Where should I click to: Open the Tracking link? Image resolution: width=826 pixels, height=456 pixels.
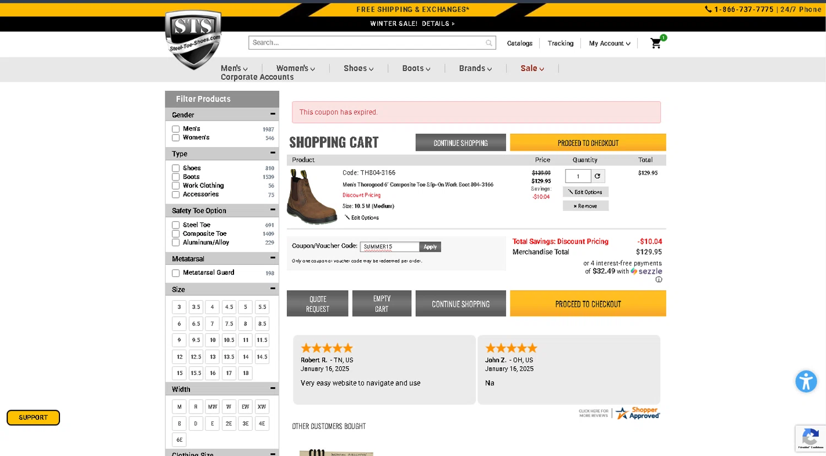tap(561, 44)
